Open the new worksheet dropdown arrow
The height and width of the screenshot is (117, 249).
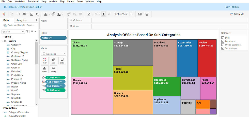pyautogui.click(x=49, y=14)
